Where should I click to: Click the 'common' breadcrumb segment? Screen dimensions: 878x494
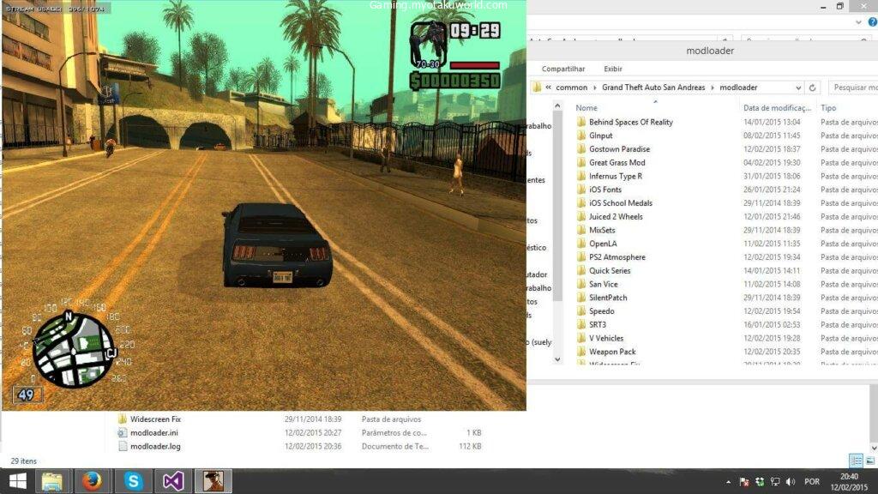pos(572,87)
